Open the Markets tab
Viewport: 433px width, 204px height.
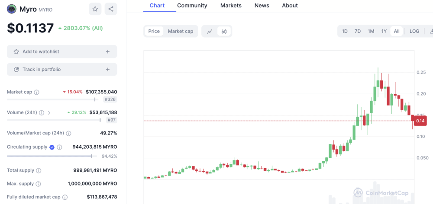[x=231, y=6]
